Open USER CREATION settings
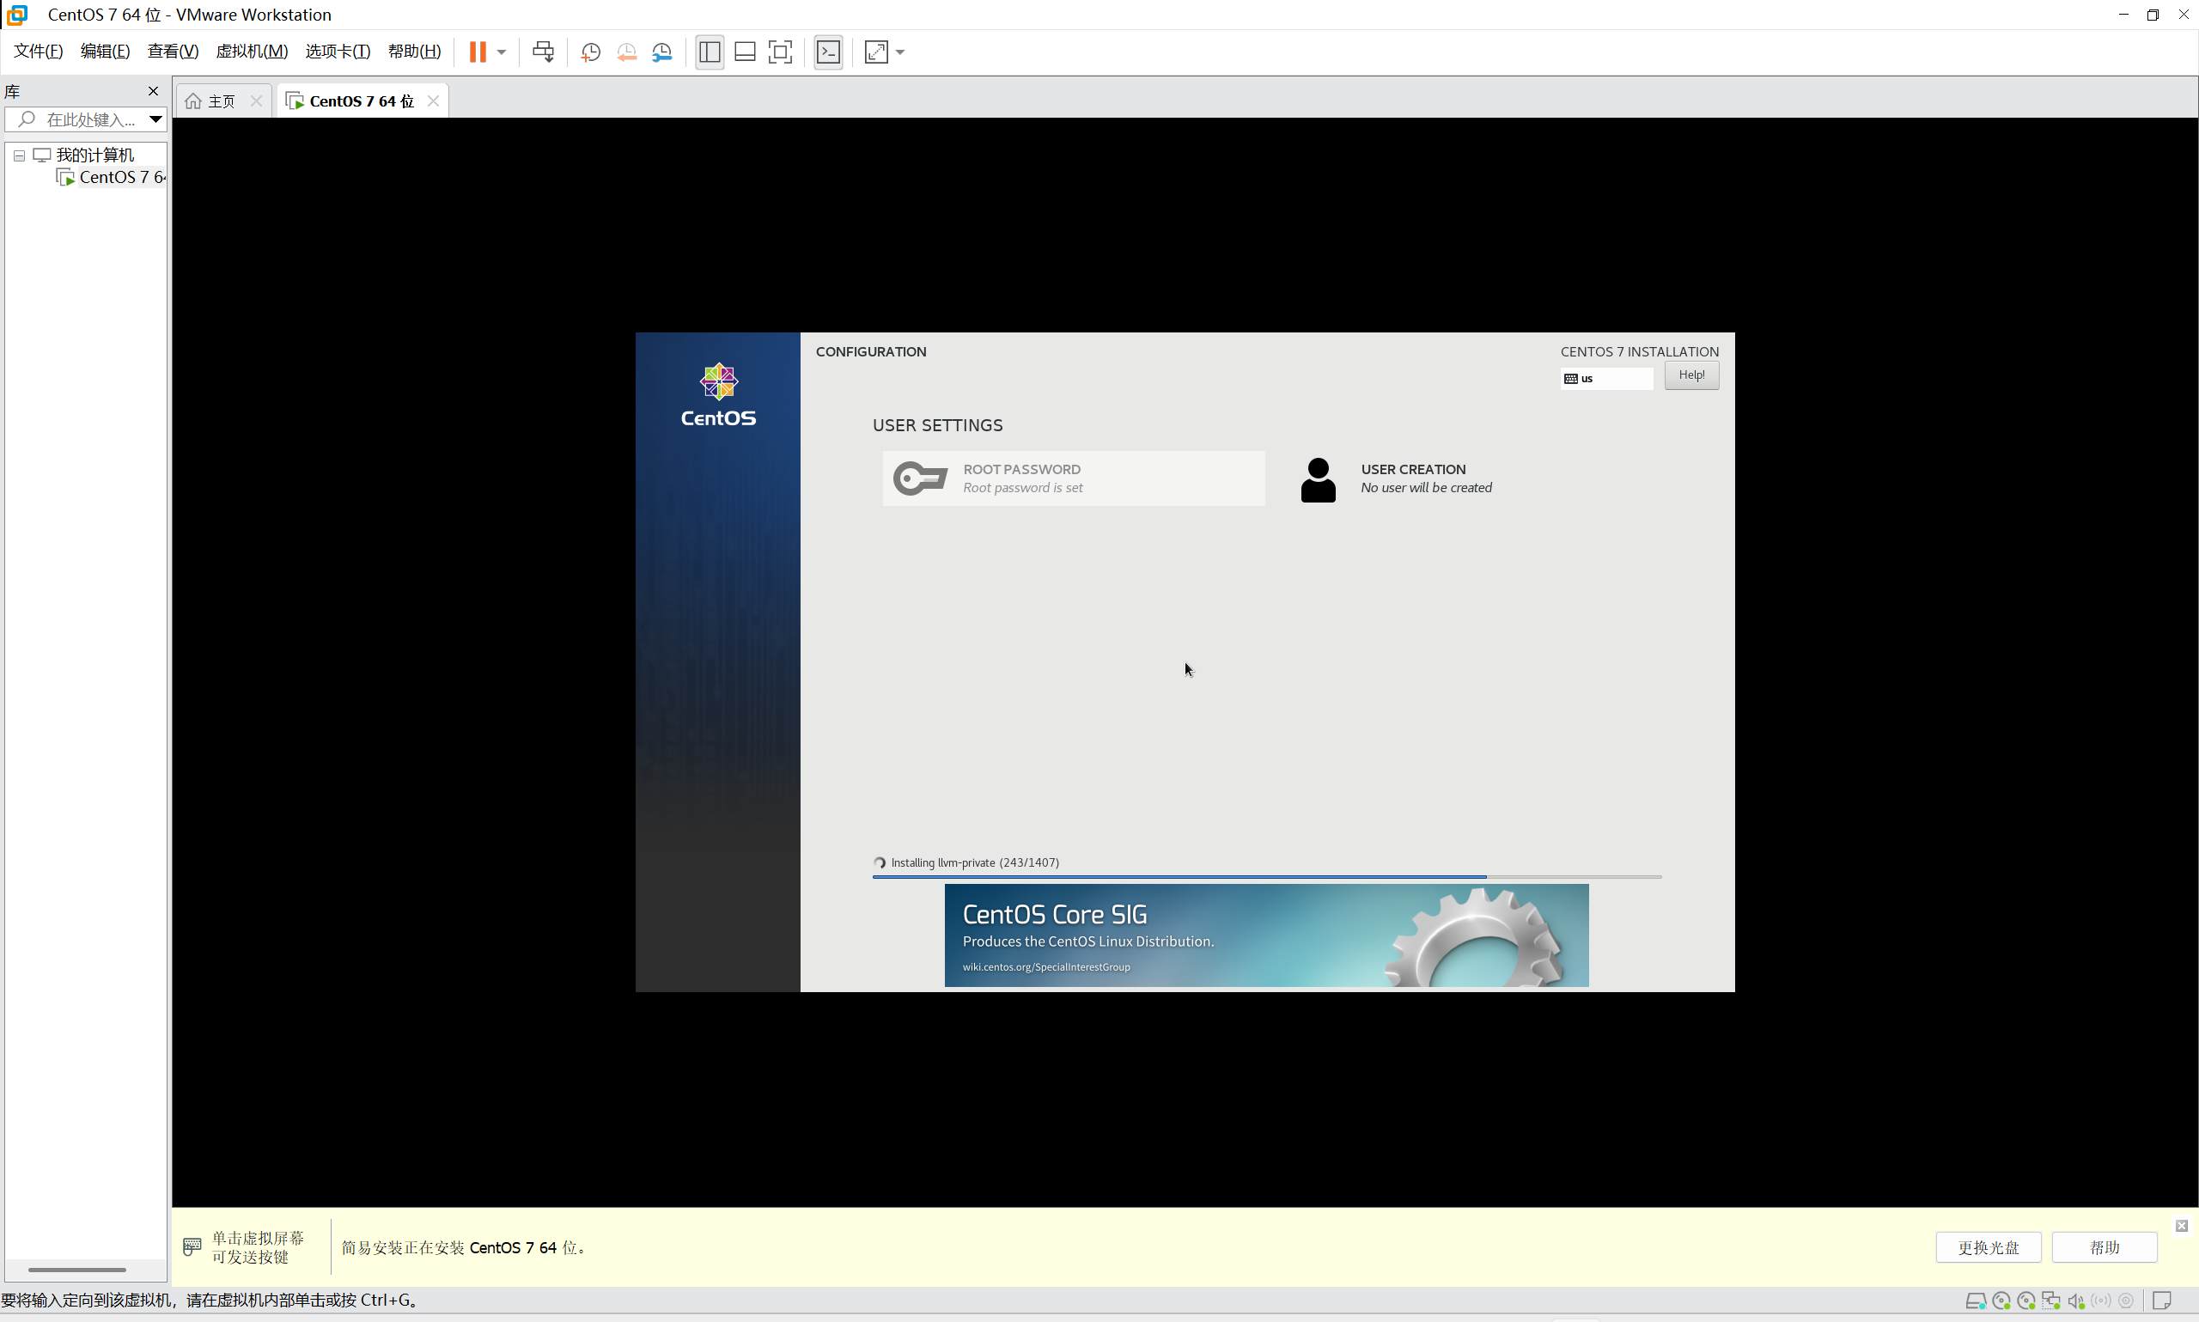Viewport: 2199px width, 1322px height. (1411, 478)
